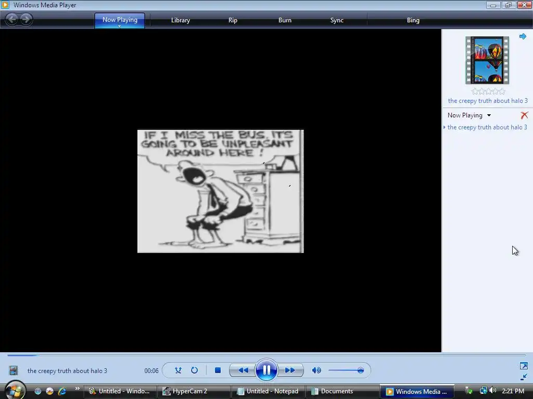Screen dimensions: 533x399
Task: Click the blue arrow to hide list pane
Action: click(523, 36)
